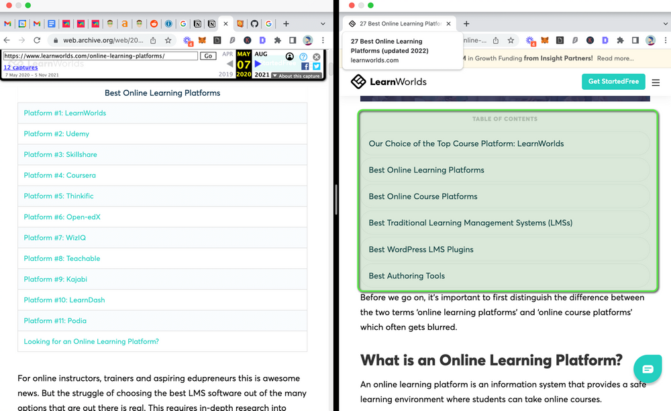Open a new tab with the plus button
The width and height of the screenshot is (671, 411).
point(466,23)
